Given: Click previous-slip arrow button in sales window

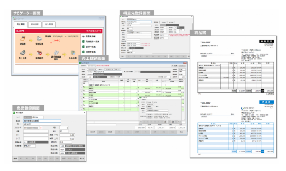Looking at the screenshot, I should coord(175,66).
